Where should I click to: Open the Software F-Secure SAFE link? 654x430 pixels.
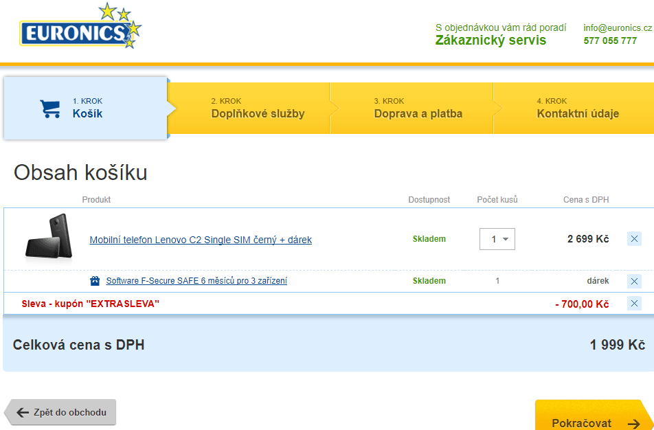pos(196,281)
